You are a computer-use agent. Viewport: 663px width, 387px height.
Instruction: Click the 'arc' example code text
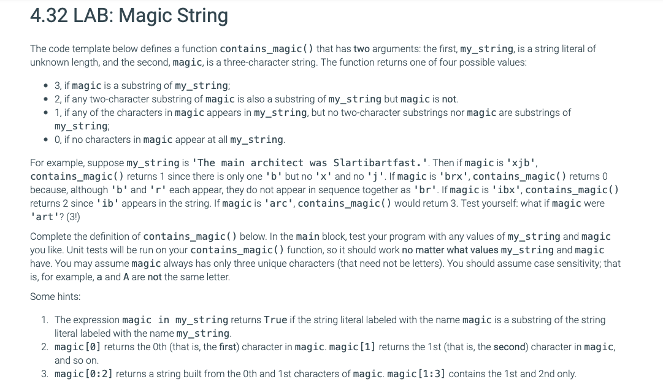(x=280, y=204)
